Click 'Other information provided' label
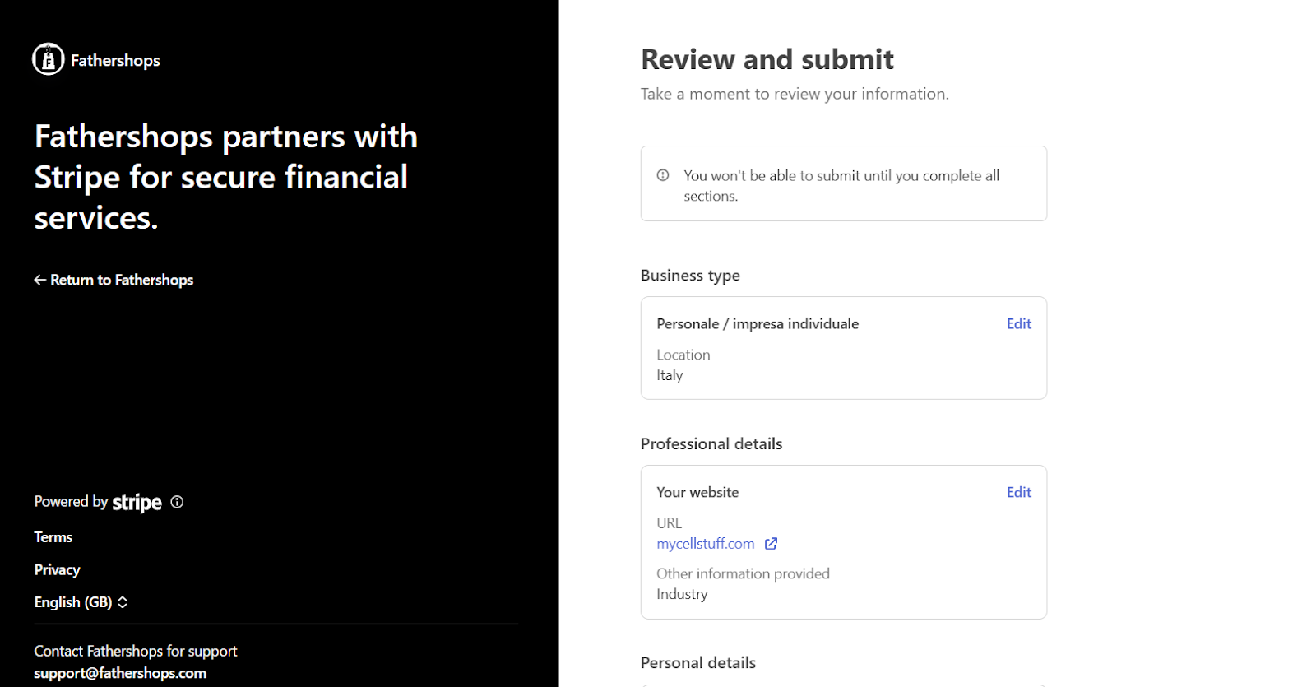The width and height of the screenshot is (1316, 687). click(x=743, y=573)
